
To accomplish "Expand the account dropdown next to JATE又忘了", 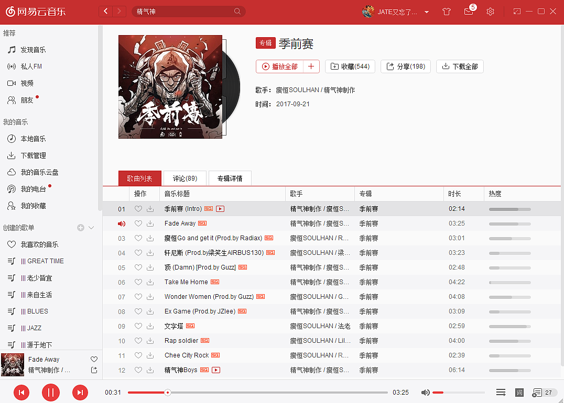I will pyautogui.click(x=427, y=11).
